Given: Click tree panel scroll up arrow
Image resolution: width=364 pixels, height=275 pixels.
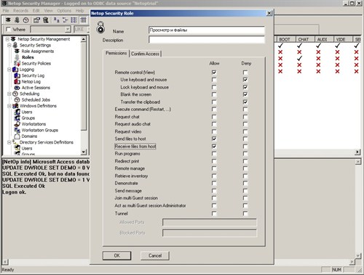Looking at the screenshot, I should pos(84,39).
